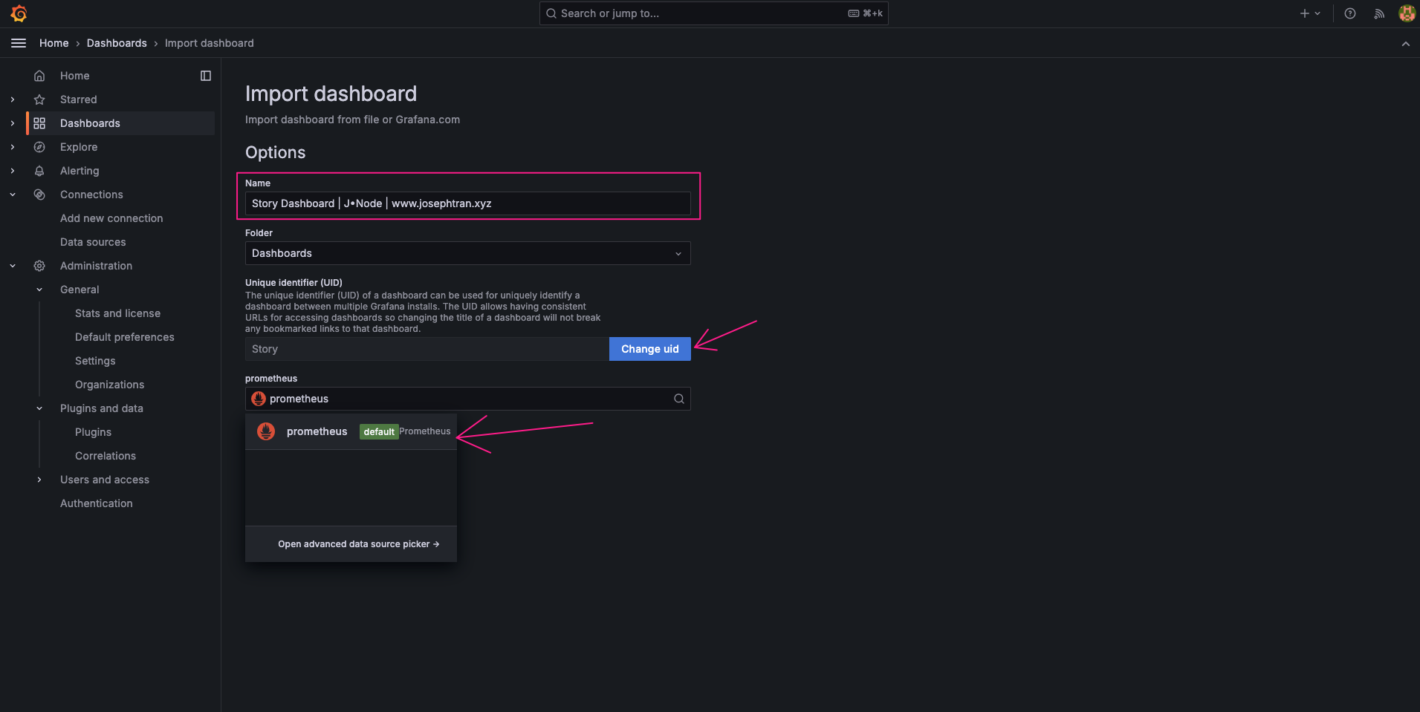Open advanced data source picker
Image resolution: width=1420 pixels, height=712 pixels.
[x=358, y=544]
